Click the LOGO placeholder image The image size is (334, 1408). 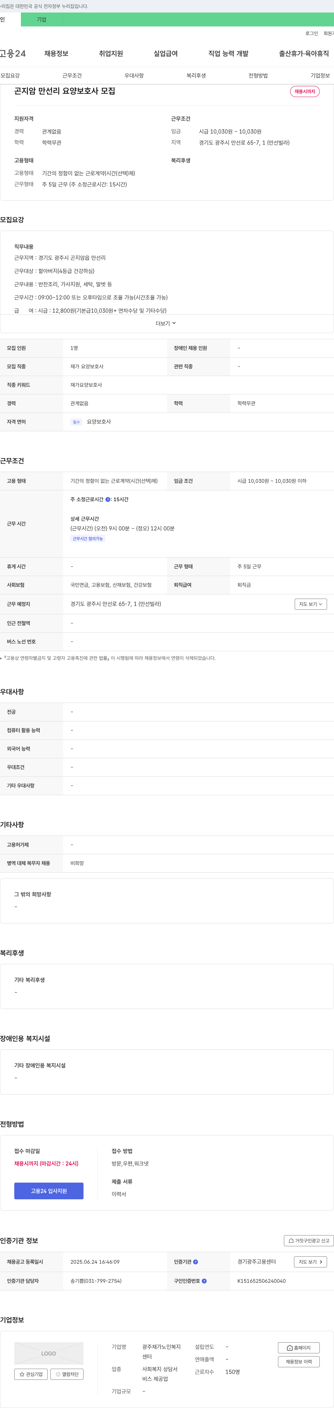tap(49, 1353)
